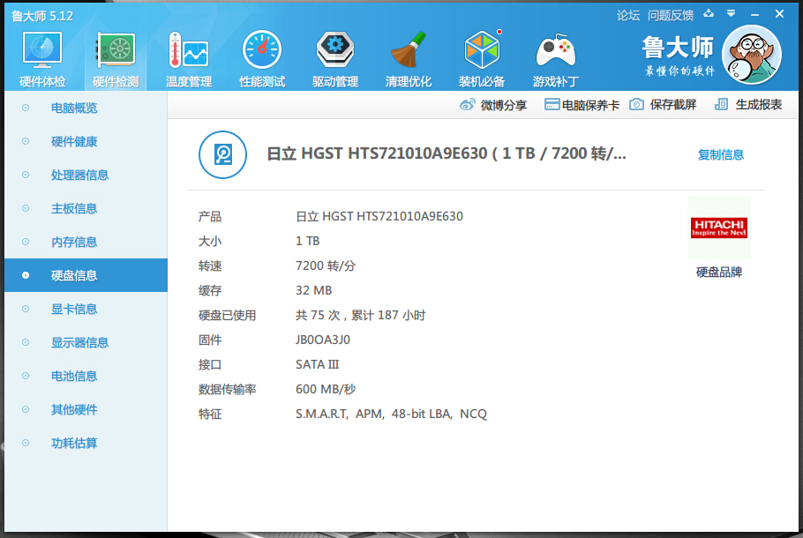803x538 pixels.
Task: Open the 论坛 forum link
Action: [628, 16]
